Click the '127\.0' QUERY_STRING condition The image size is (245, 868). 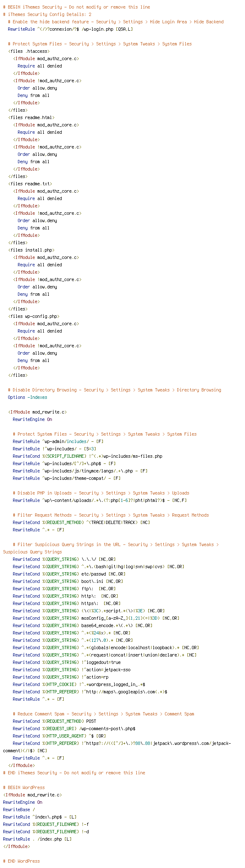(73, 640)
